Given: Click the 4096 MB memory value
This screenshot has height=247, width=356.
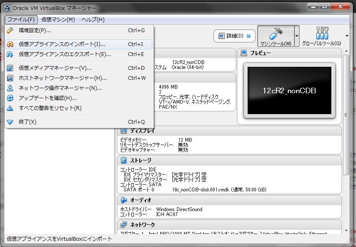Looking at the screenshot, I should pyautogui.click(x=168, y=87).
